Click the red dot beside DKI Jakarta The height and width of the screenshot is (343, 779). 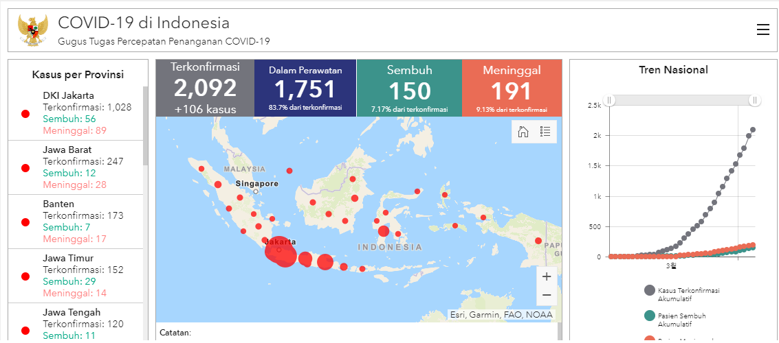click(x=25, y=114)
